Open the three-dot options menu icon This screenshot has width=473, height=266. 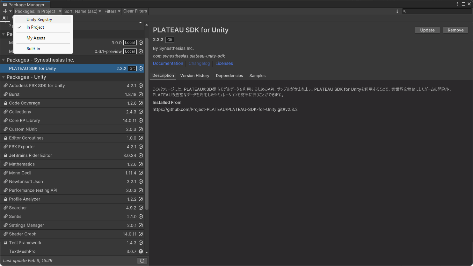[397, 11]
